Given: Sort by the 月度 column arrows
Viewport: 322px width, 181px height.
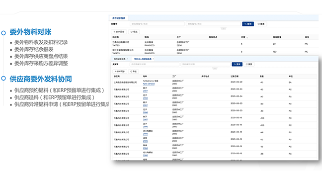Looking at the screenshot, I should [x=247, y=37].
